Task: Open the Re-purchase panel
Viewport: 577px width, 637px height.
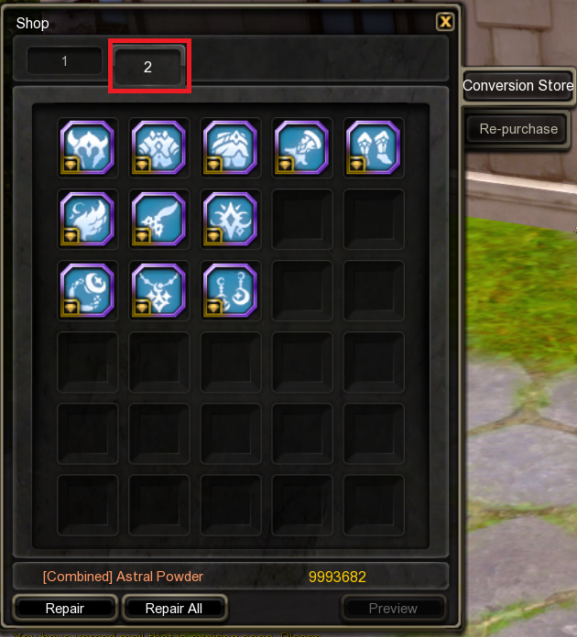Action: [517, 129]
